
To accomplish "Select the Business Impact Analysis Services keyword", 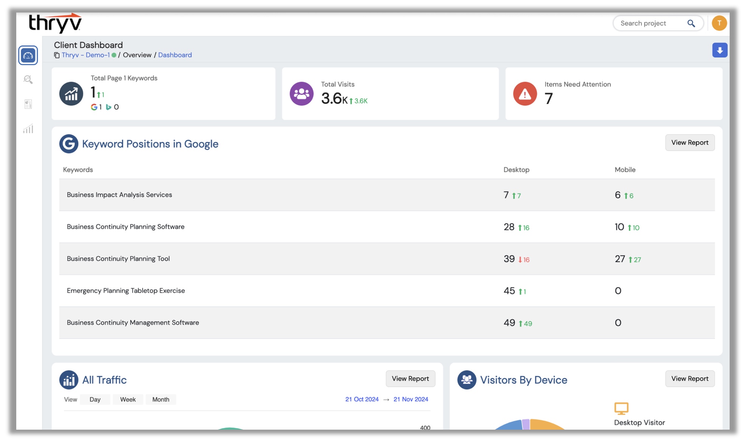I will pyautogui.click(x=119, y=195).
